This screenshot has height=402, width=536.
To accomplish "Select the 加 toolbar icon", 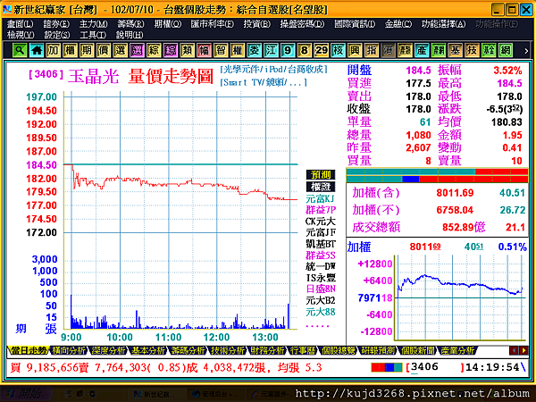I will [54, 51].
